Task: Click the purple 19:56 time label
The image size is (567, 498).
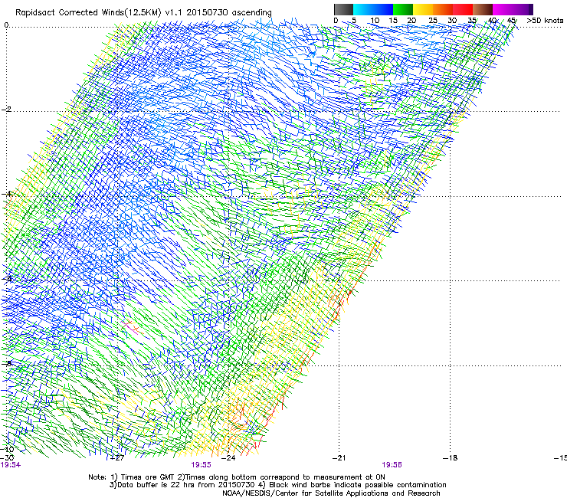Action: (392, 465)
